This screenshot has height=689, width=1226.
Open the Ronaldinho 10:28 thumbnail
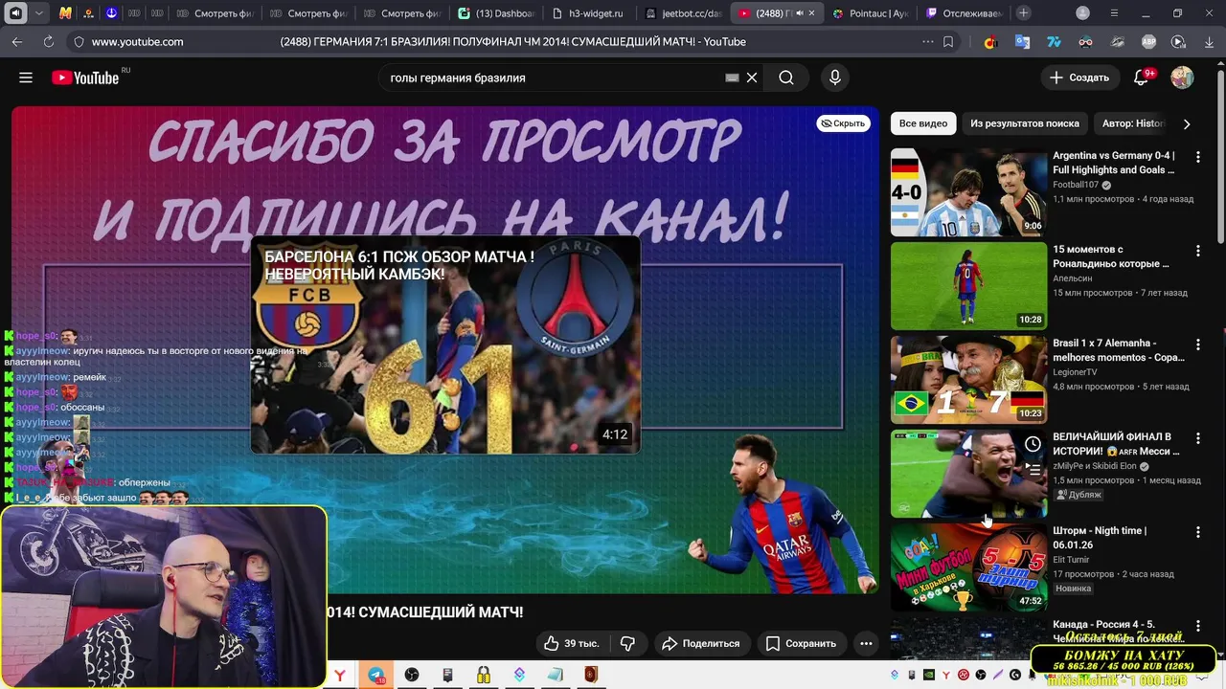[969, 285]
